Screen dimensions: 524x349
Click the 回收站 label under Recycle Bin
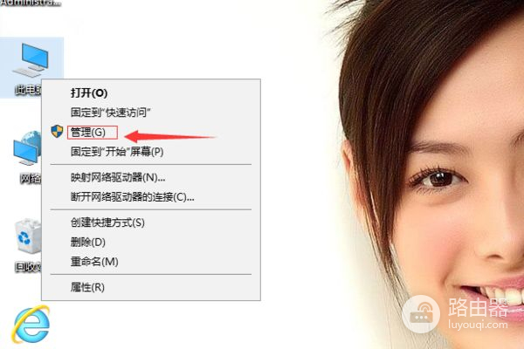click(x=28, y=267)
